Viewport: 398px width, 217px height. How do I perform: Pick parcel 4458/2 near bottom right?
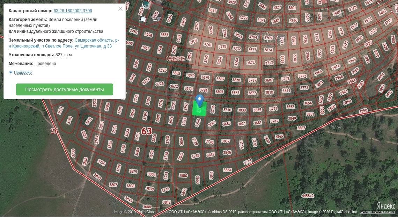tap(308, 196)
